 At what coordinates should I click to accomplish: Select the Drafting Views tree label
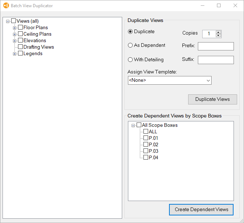[39, 47]
